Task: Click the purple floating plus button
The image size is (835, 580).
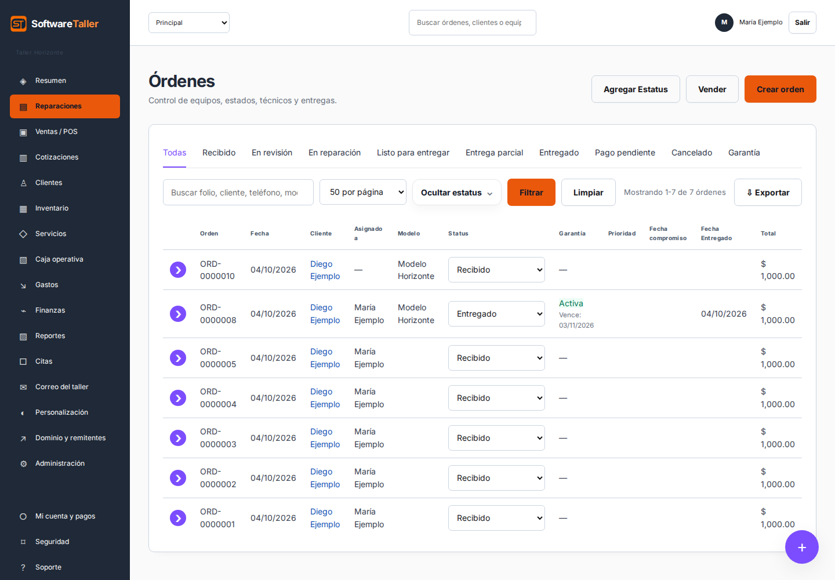Action: pos(802,547)
